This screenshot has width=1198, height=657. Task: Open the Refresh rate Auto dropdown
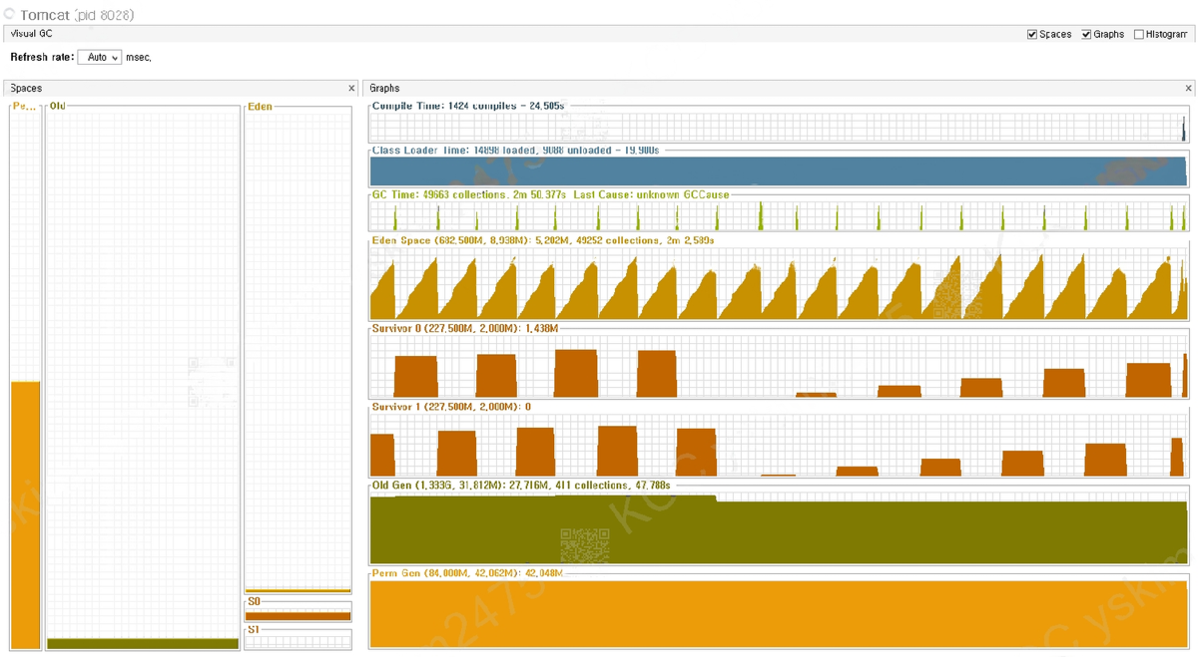click(100, 58)
